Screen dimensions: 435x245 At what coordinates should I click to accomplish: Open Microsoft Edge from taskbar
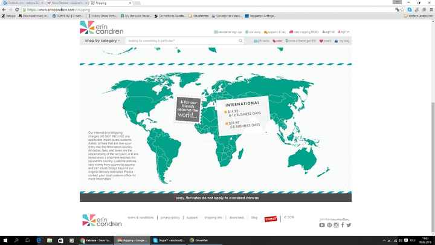[x=39, y=241]
